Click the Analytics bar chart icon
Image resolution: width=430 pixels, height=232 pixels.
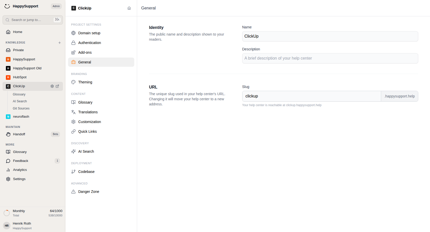[x=8, y=170]
